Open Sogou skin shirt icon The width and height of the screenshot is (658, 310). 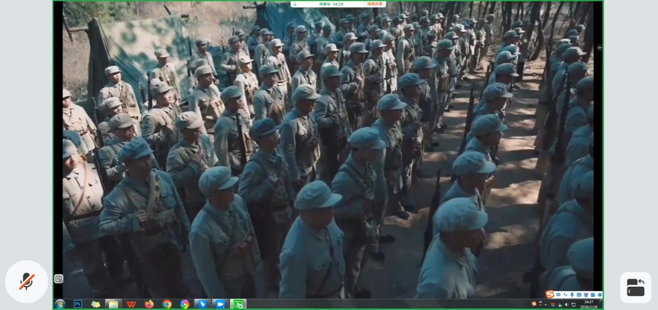click(586, 295)
